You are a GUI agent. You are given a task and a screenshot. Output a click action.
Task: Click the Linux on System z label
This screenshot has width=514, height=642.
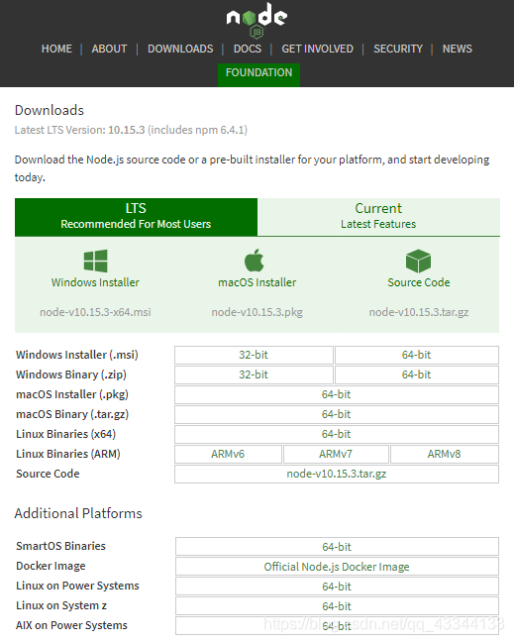[x=61, y=606]
